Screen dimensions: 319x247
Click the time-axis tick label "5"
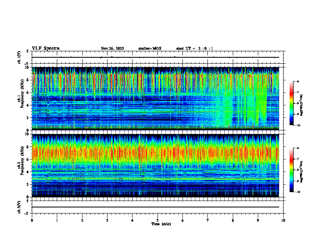[157, 220]
